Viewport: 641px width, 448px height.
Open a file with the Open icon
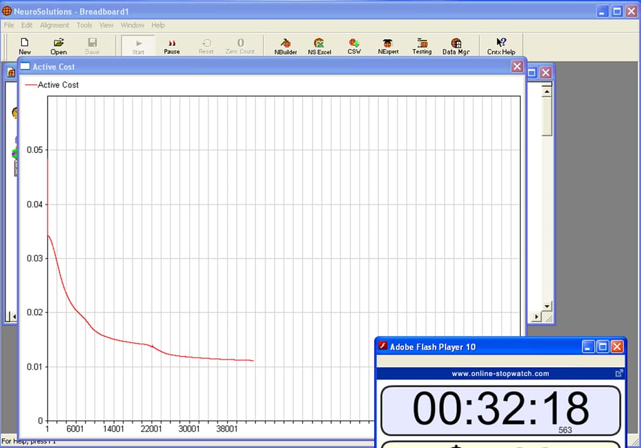[58, 46]
